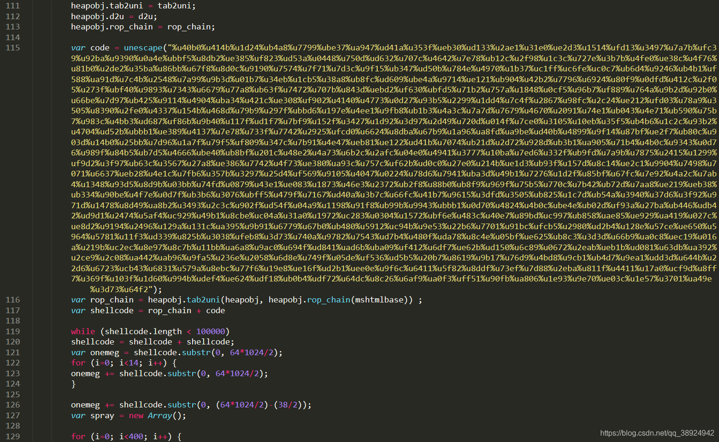This screenshot has height=442, width=719.
Task: Click the number 100000
Action: [x=210, y=331]
